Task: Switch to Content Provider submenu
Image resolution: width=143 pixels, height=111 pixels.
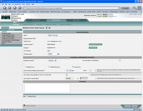Action: (28, 25)
